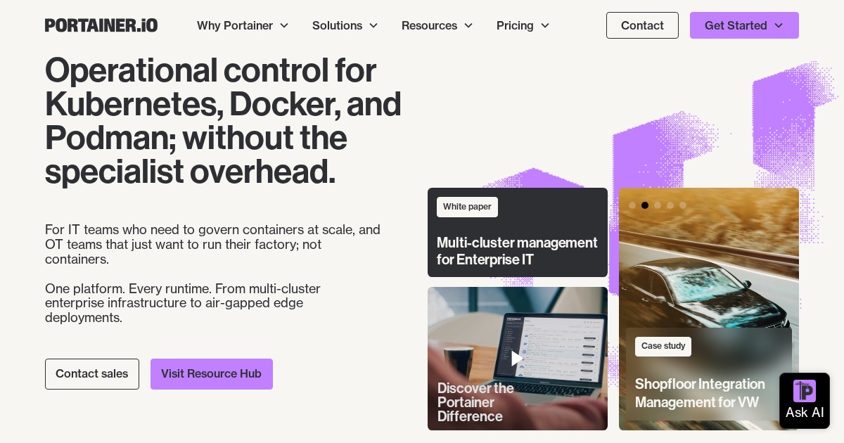Viewport: 844px width, 443px height.
Task: Open the Solutions menu
Action: coord(345,25)
